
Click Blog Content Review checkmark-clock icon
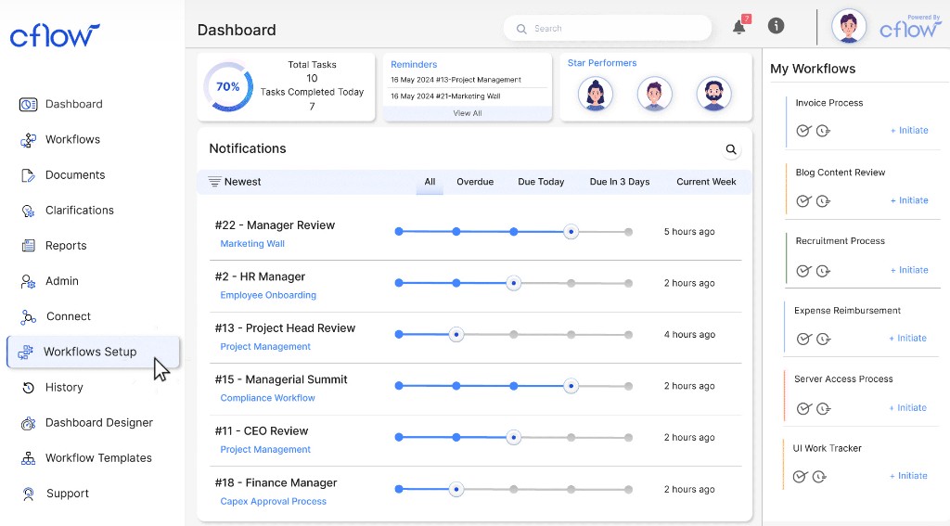click(803, 200)
